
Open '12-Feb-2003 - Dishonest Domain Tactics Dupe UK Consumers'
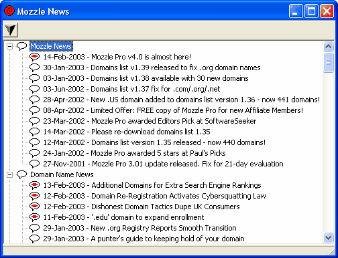click(142, 207)
